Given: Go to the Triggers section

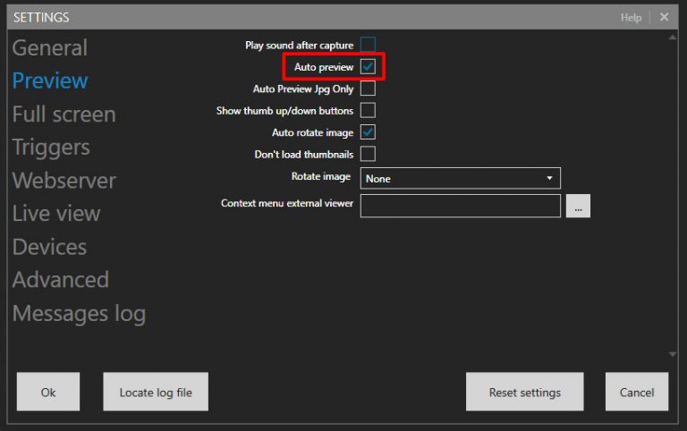Looking at the screenshot, I should pyautogui.click(x=51, y=148).
